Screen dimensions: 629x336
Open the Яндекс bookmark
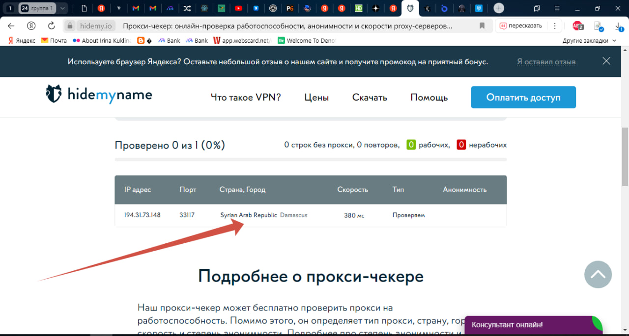tap(22, 41)
